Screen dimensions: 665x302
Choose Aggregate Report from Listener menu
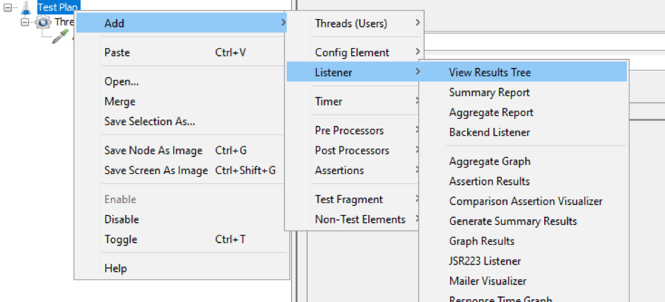[x=491, y=112]
